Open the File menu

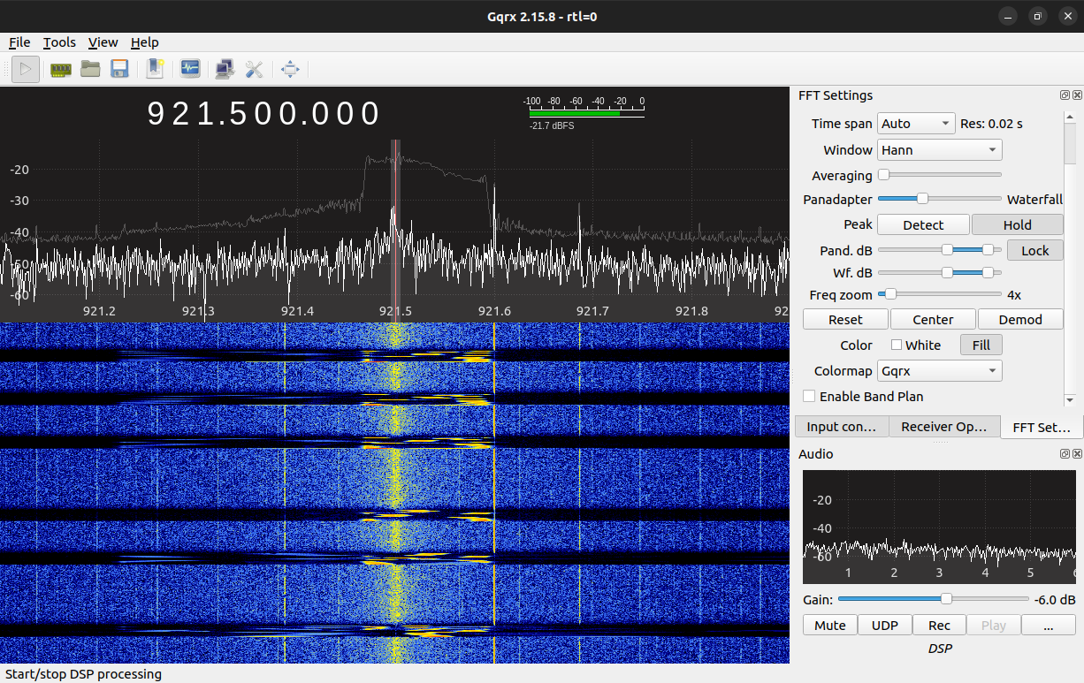pos(19,42)
